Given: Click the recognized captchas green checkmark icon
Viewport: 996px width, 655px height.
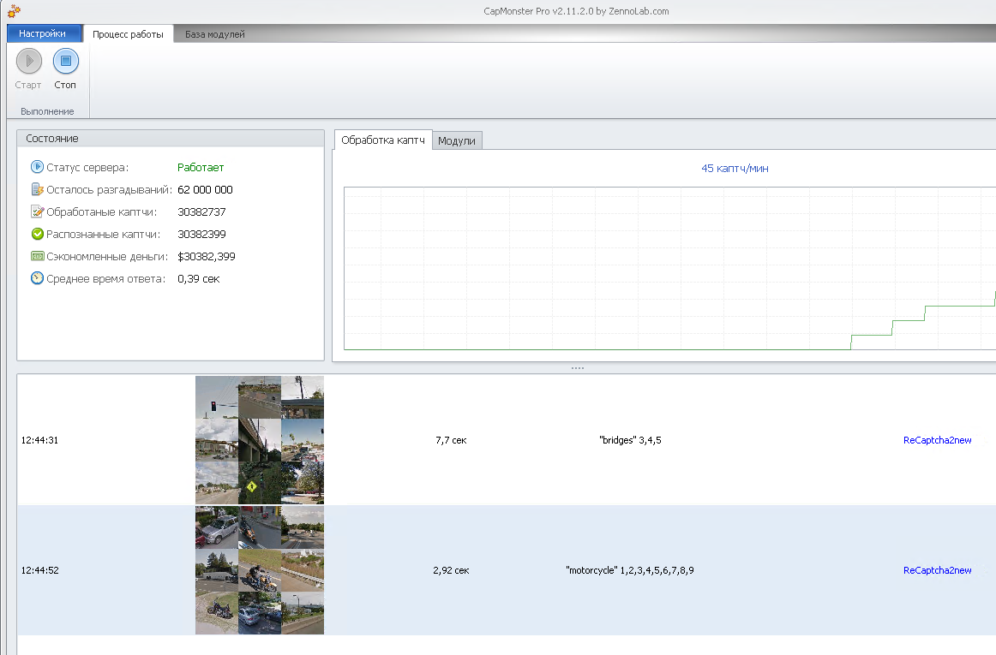Looking at the screenshot, I should pos(37,234).
